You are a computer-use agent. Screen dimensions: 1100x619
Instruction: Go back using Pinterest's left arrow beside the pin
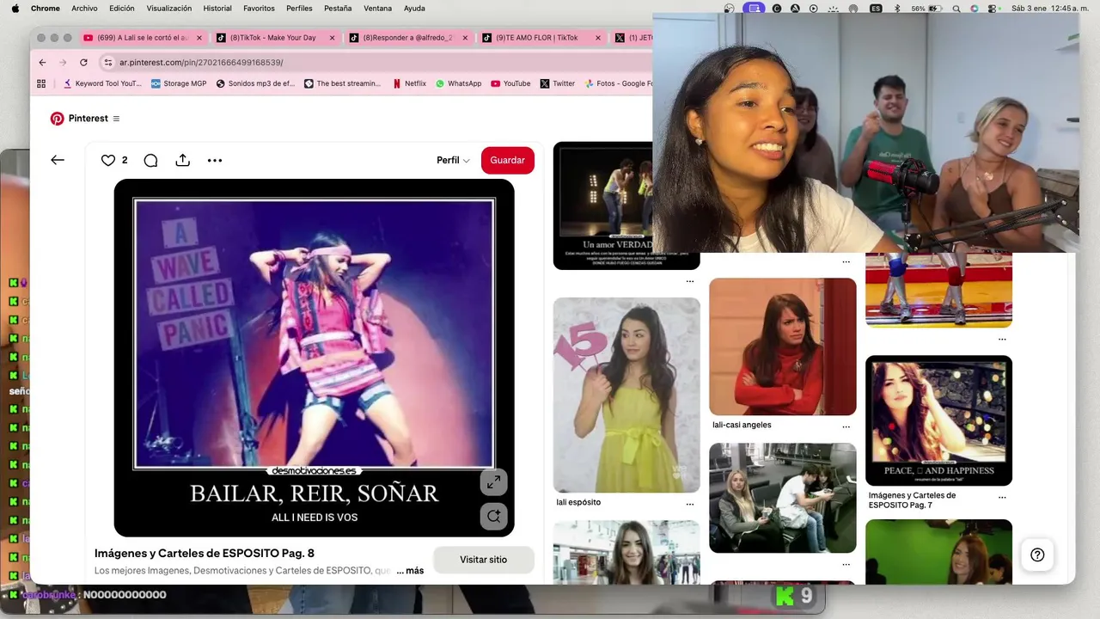(x=58, y=160)
